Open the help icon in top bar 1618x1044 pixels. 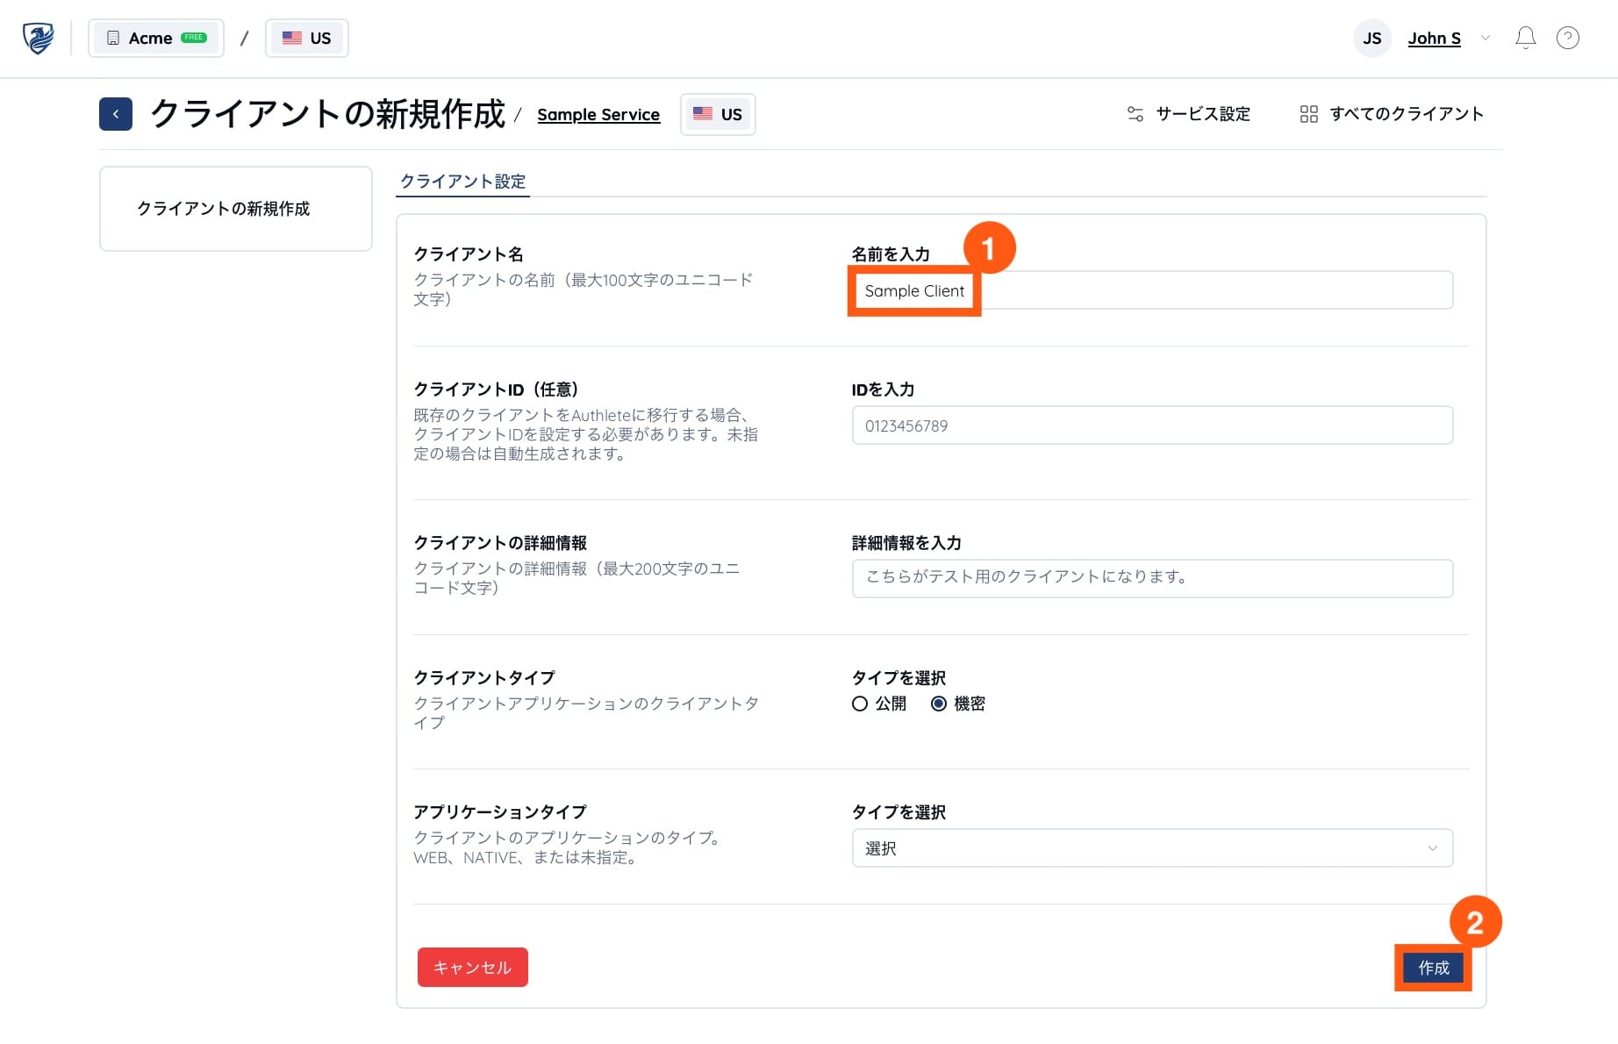point(1568,38)
